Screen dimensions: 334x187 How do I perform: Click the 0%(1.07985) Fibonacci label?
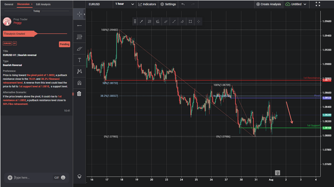click(x=111, y=136)
